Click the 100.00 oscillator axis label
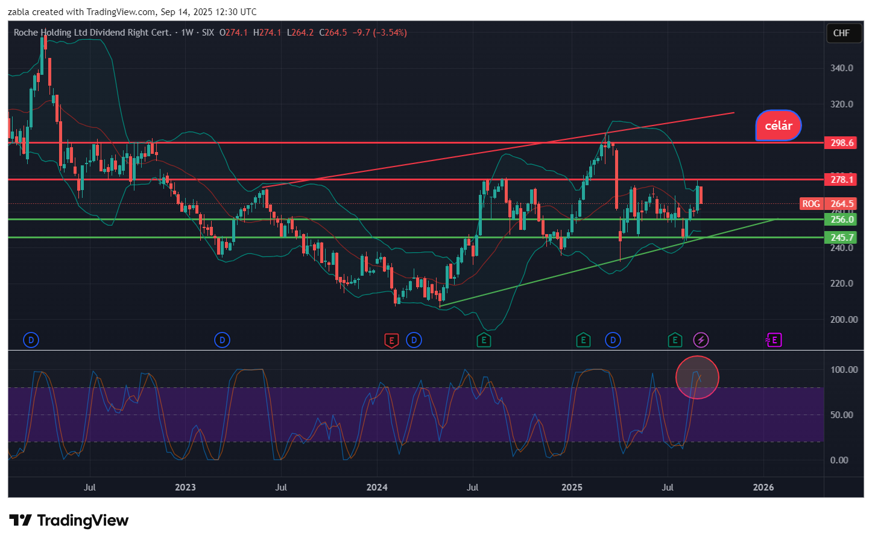Viewport: 872px width, 543px height. pos(844,370)
